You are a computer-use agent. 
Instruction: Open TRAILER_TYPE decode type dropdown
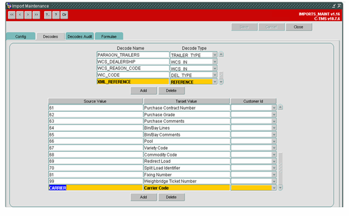point(214,55)
